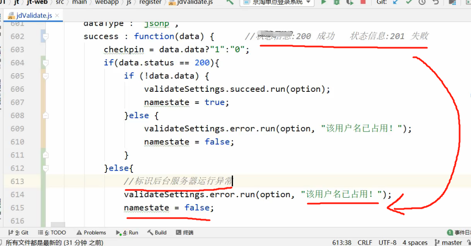Screen dimensions: 471x246
Task: Collapse the else block fold at line 612
Action: click(x=46, y=168)
